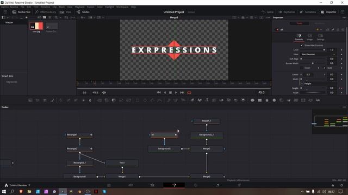Open the Windows Start menu
The width and height of the screenshot is (348, 195).
pyautogui.click(x=4, y=191)
